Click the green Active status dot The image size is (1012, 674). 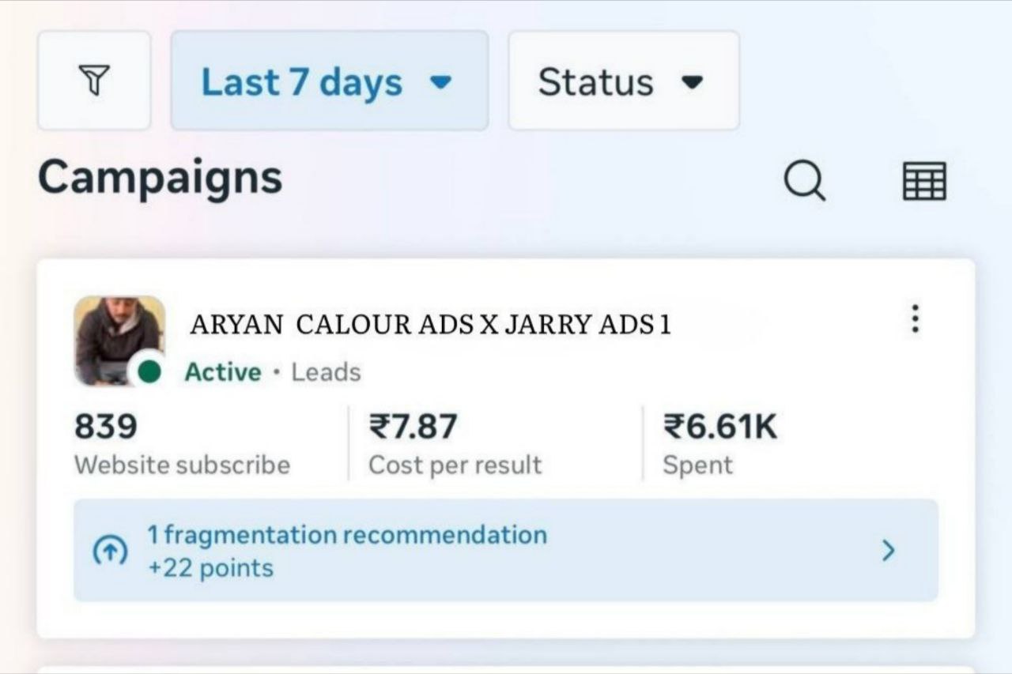(149, 372)
